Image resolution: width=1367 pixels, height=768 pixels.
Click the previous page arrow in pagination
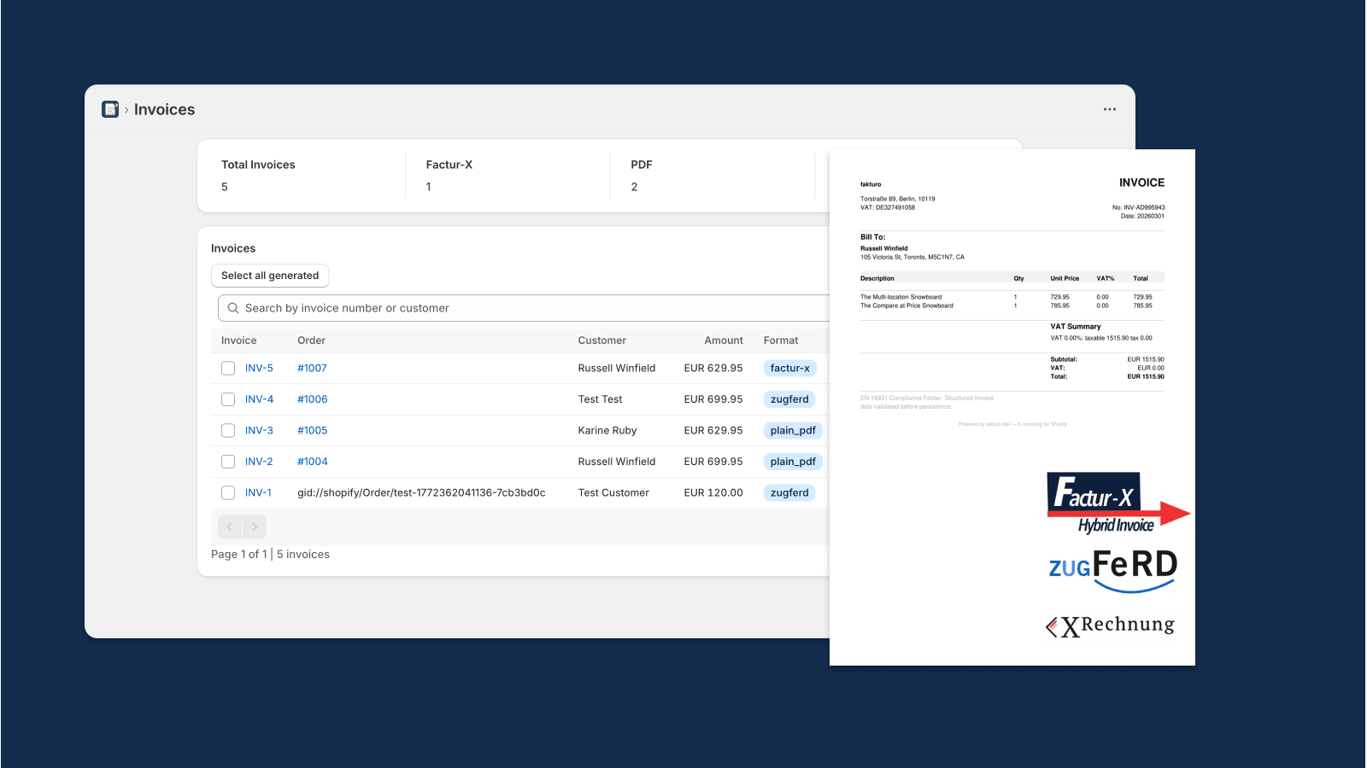230,527
